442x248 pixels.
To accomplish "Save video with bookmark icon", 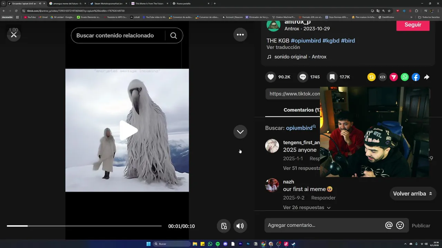I will [x=332, y=77].
